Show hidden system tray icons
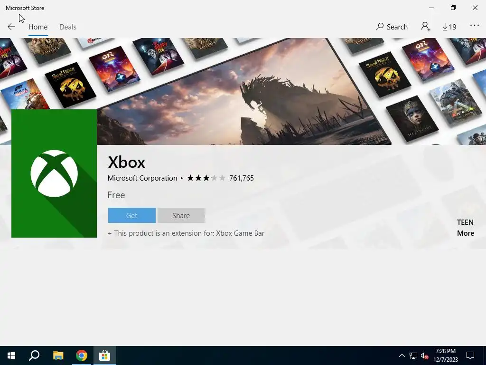 [402, 355]
